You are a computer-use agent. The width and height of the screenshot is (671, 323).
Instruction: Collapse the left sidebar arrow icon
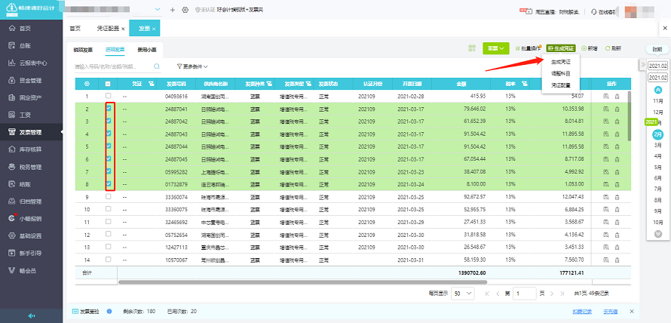point(32,315)
